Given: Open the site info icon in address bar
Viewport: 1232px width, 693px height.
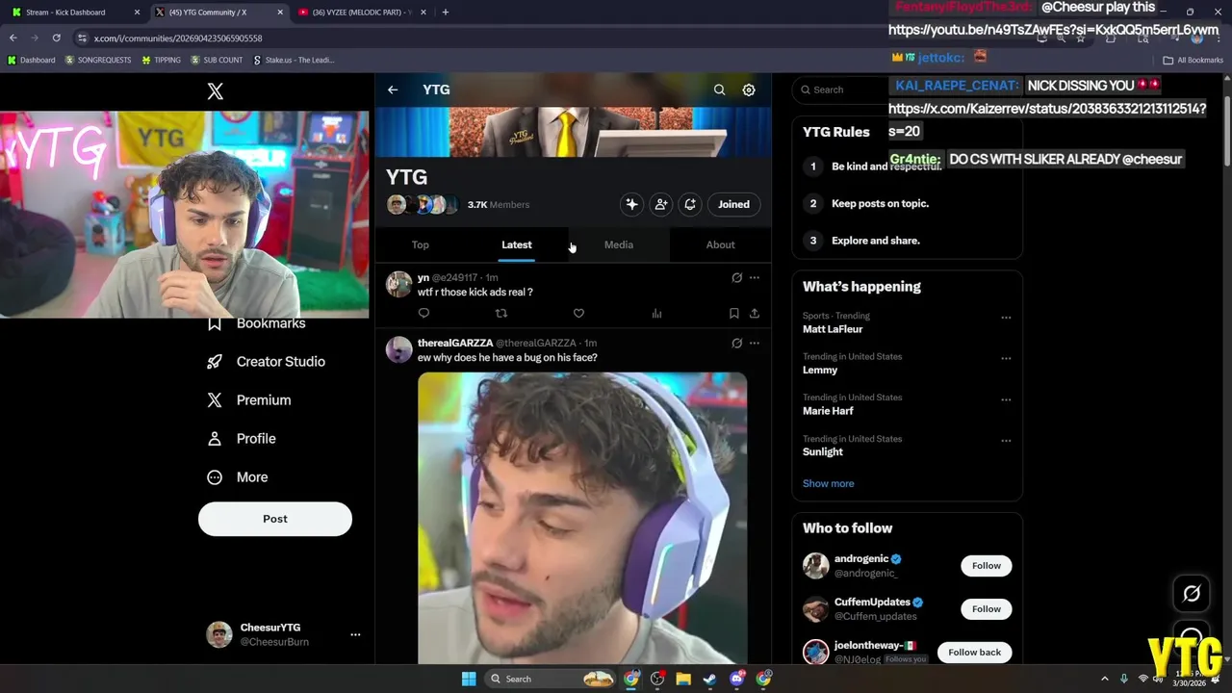Looking at the screenshot, I should click(83, 38).
